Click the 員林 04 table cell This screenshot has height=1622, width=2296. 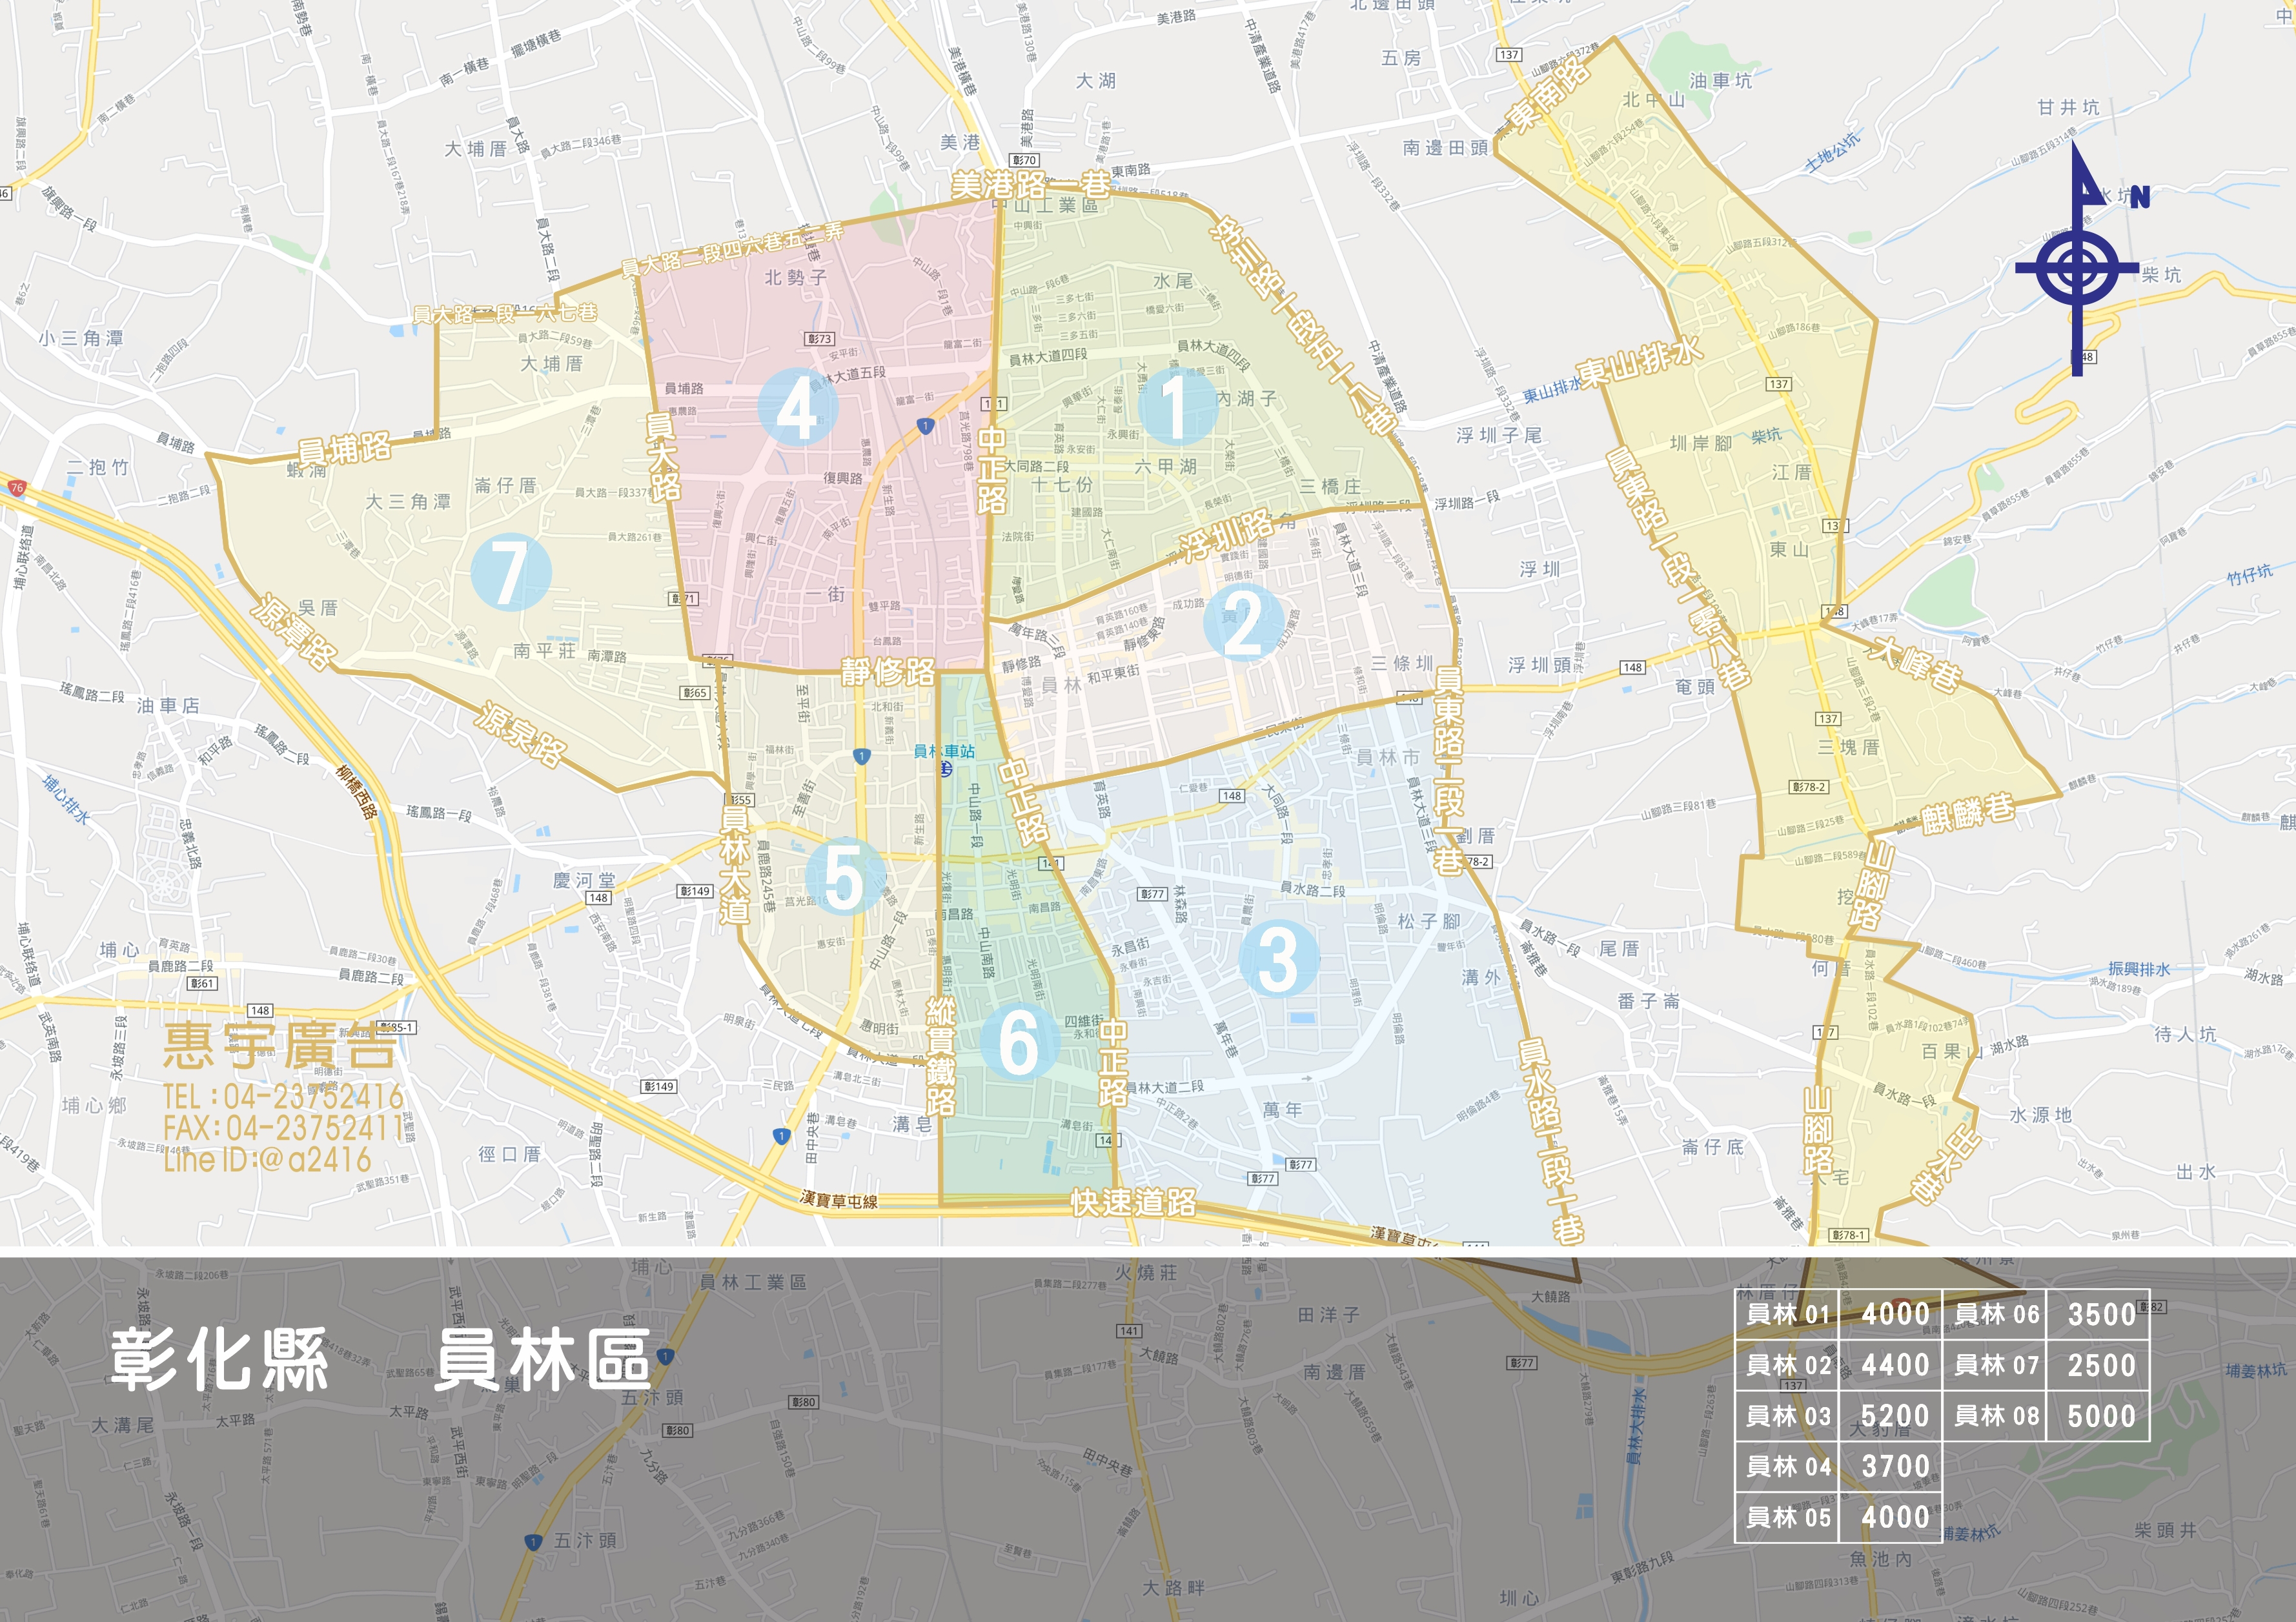[x=1788, y=1467]
